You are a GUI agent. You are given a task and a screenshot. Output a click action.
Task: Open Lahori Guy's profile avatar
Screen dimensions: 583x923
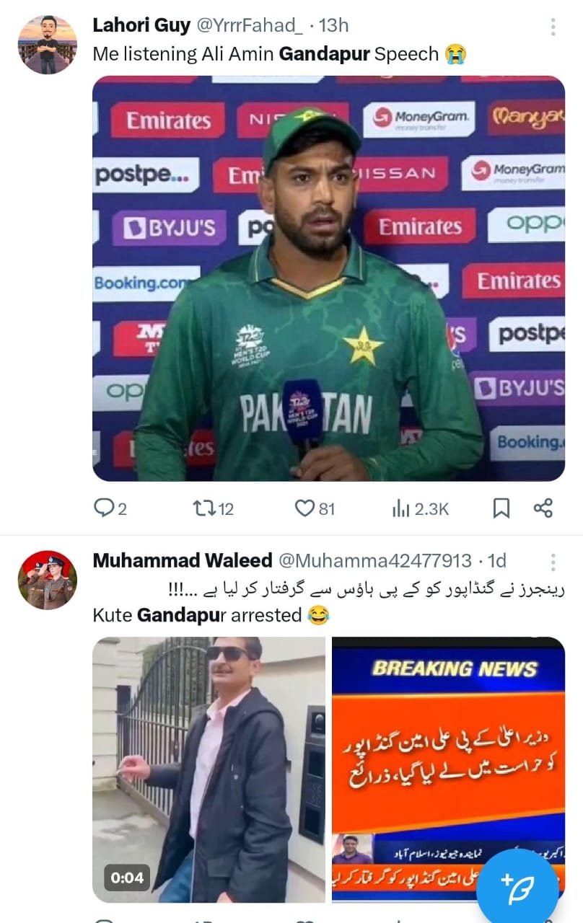click(x=47, y=44)
